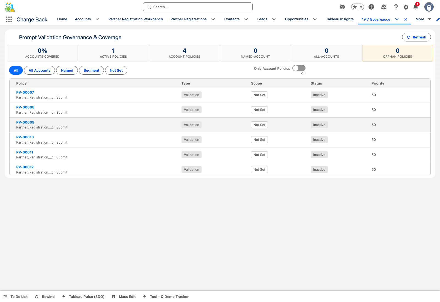The height and width of the screenshot is (302, 440).
Task: Open the Notifications bell
Action: pos(416,7)
